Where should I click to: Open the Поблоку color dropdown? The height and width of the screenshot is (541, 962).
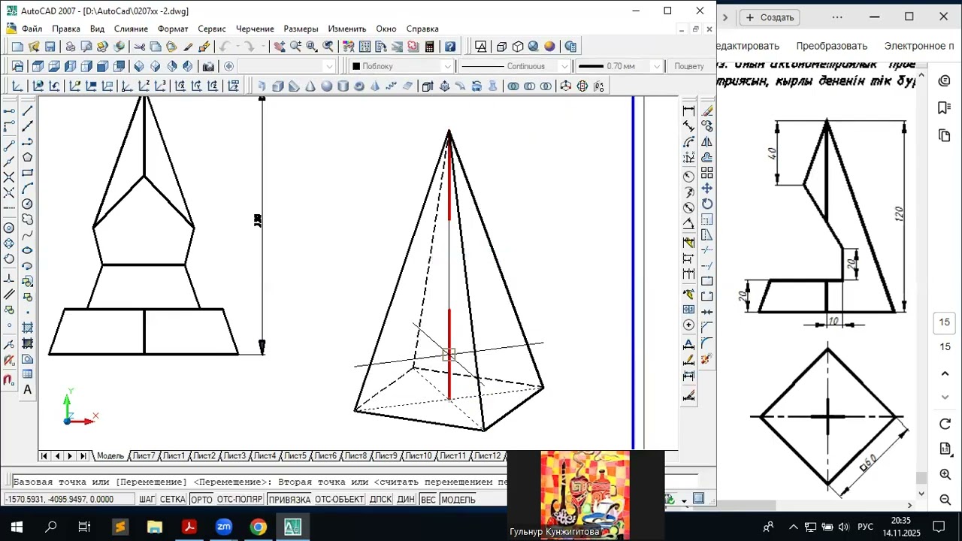[x=446, y=66]
